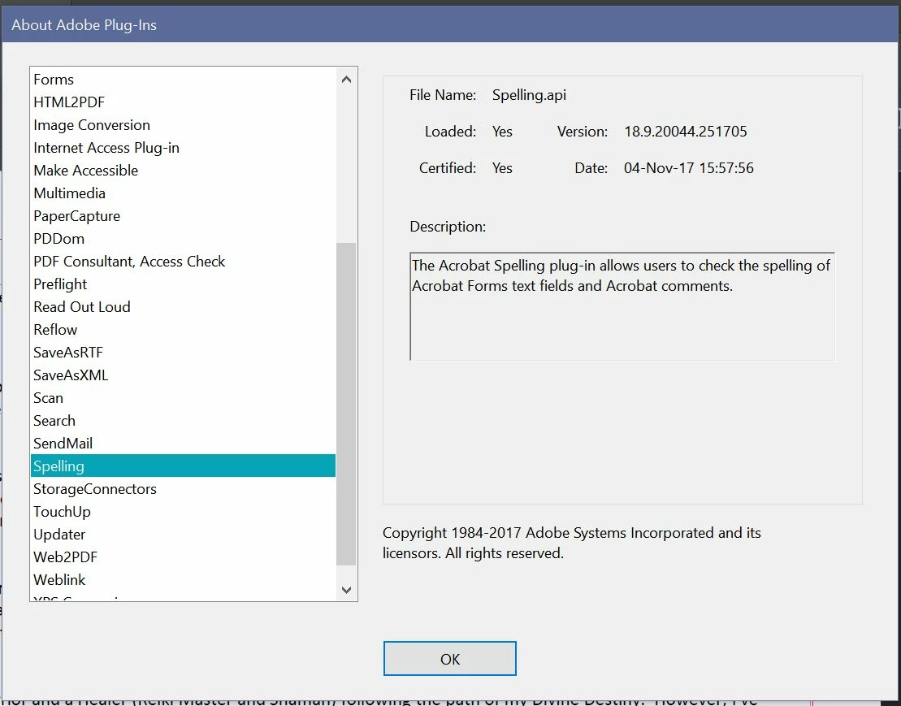Pick Make Accessible in the list
Screen dimensions: 901x706
coord(183,171)
